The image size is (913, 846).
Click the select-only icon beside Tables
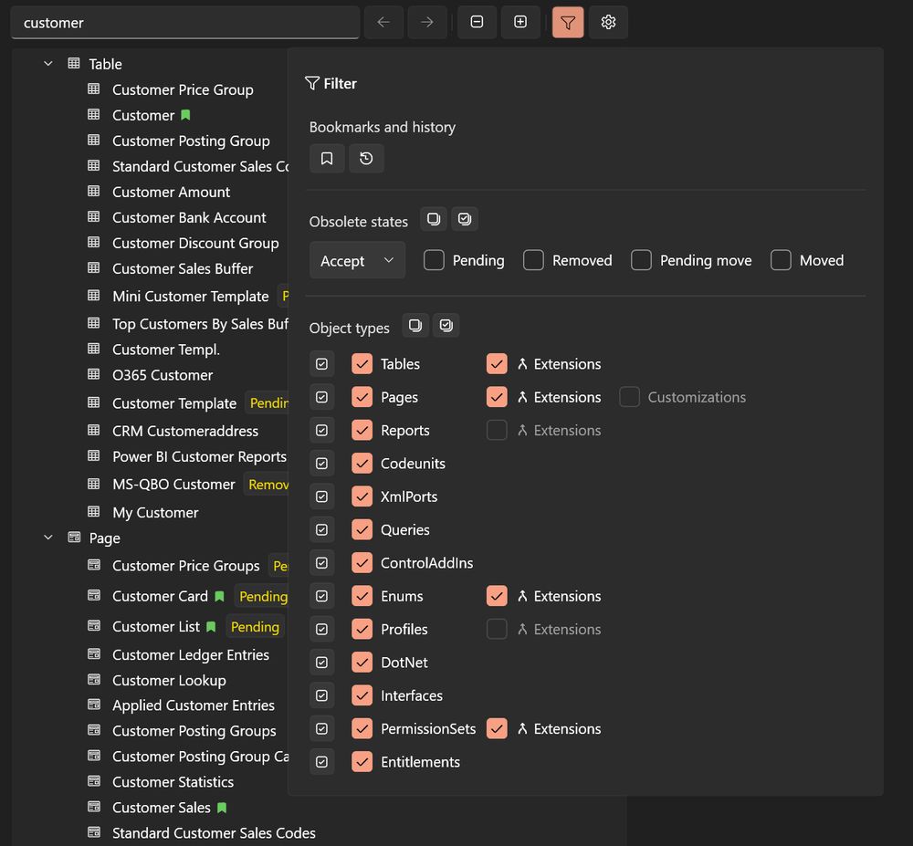(x=321, y=364)
